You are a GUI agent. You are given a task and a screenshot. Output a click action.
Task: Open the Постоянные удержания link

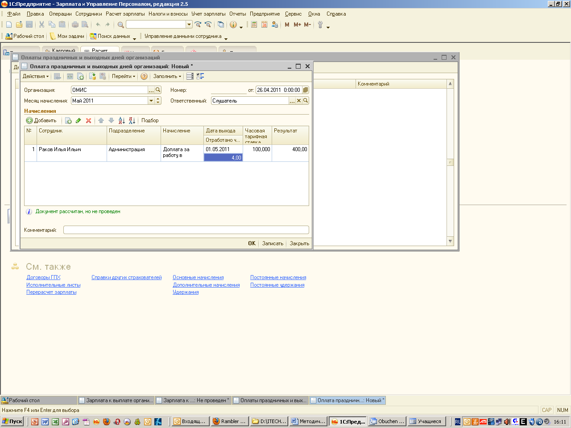[277, 285]
